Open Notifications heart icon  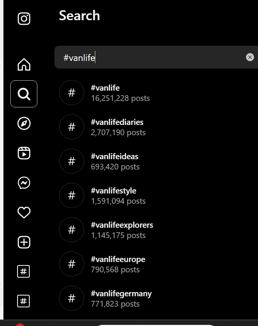point(24,213)
